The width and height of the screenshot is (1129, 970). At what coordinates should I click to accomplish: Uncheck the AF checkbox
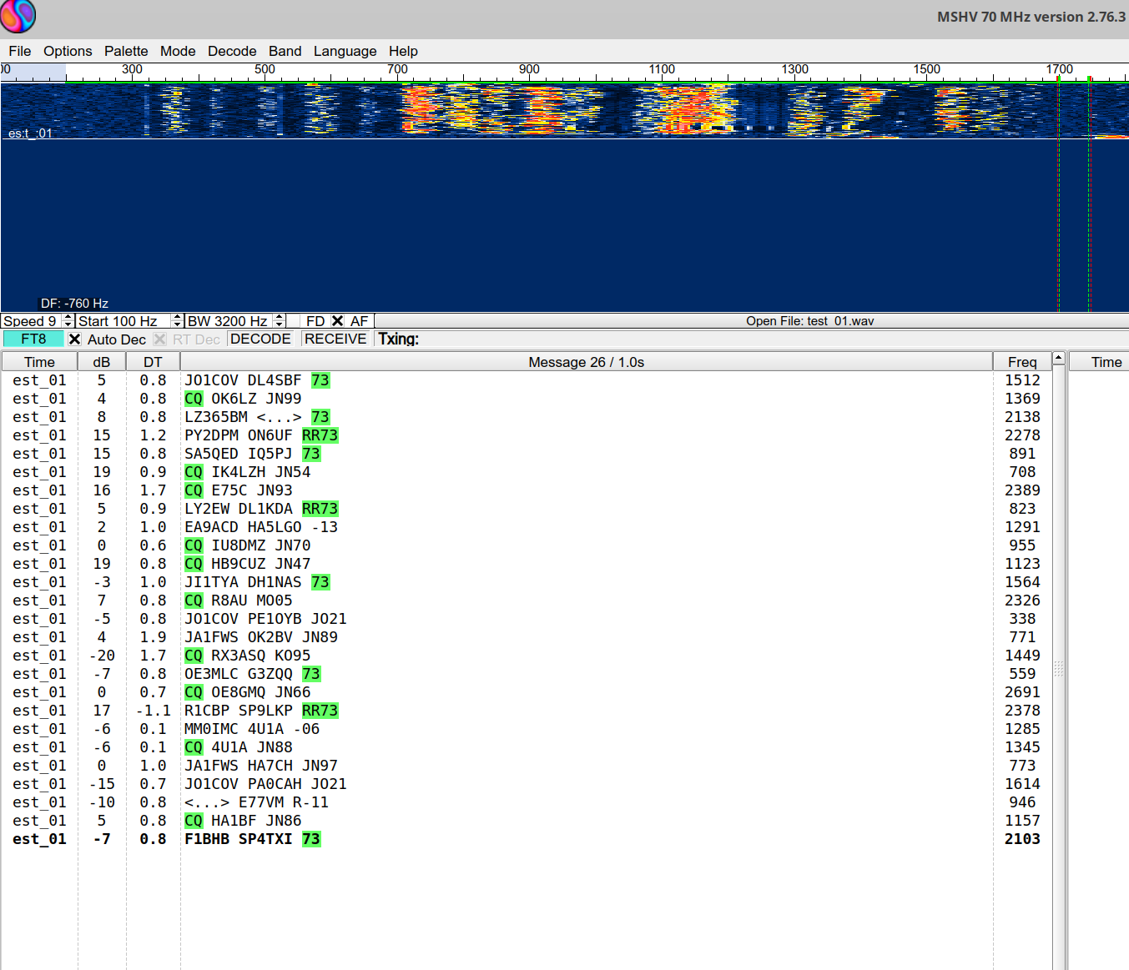click(338, 321)
